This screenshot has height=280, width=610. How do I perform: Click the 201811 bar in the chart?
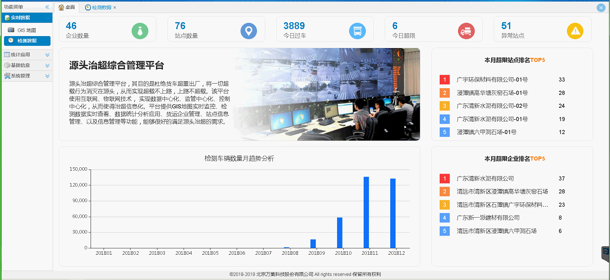[x=366, y=212]
